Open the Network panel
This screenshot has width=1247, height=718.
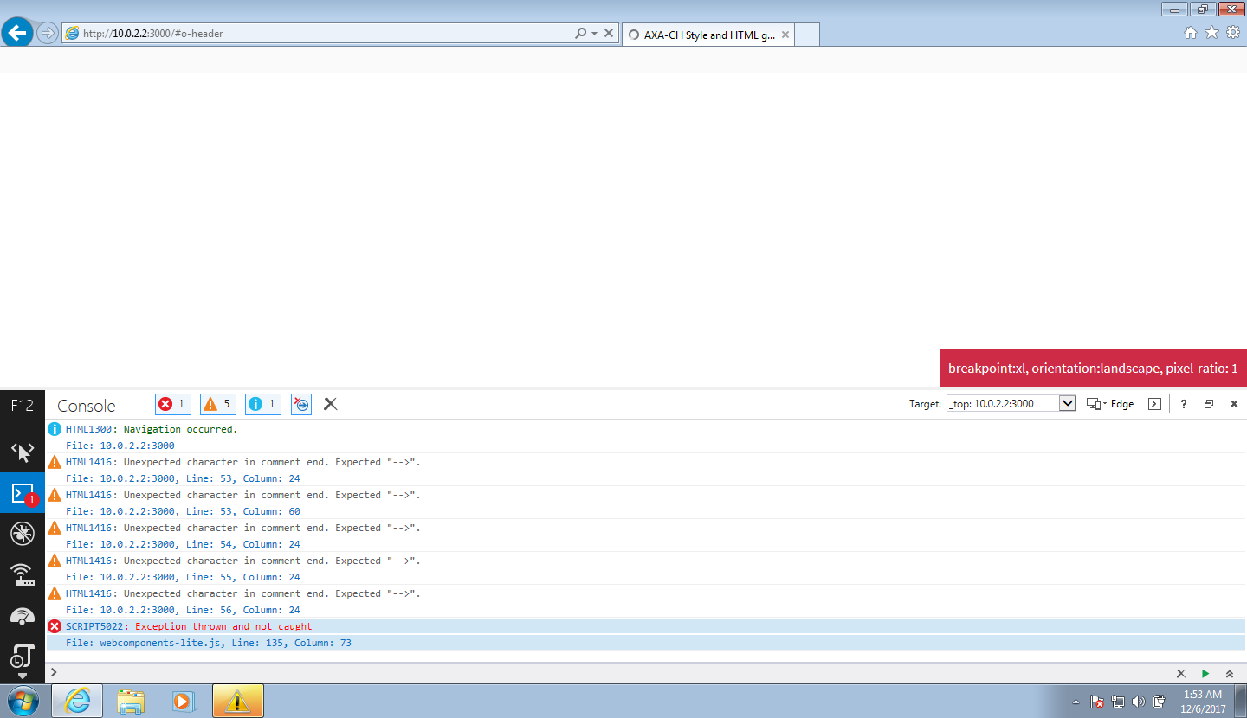(22, 574)
